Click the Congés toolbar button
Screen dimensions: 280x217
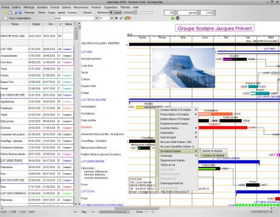(x=51, y=12)
